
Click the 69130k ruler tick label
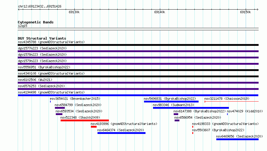pyautogui.click(x=74, y=12)
